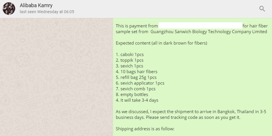
Task: Click the white redacted box in the message
Action: coord(200,25)
